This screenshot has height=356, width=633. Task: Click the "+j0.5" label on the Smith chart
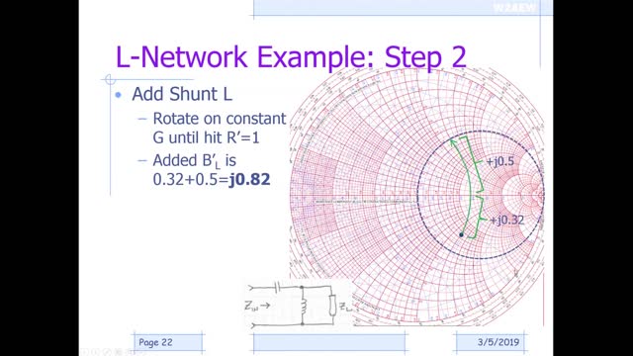499,161
